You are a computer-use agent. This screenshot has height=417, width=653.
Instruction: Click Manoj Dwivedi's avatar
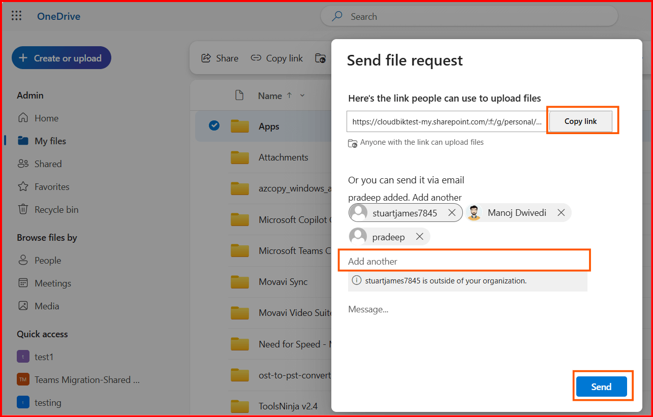pos(474,213)
